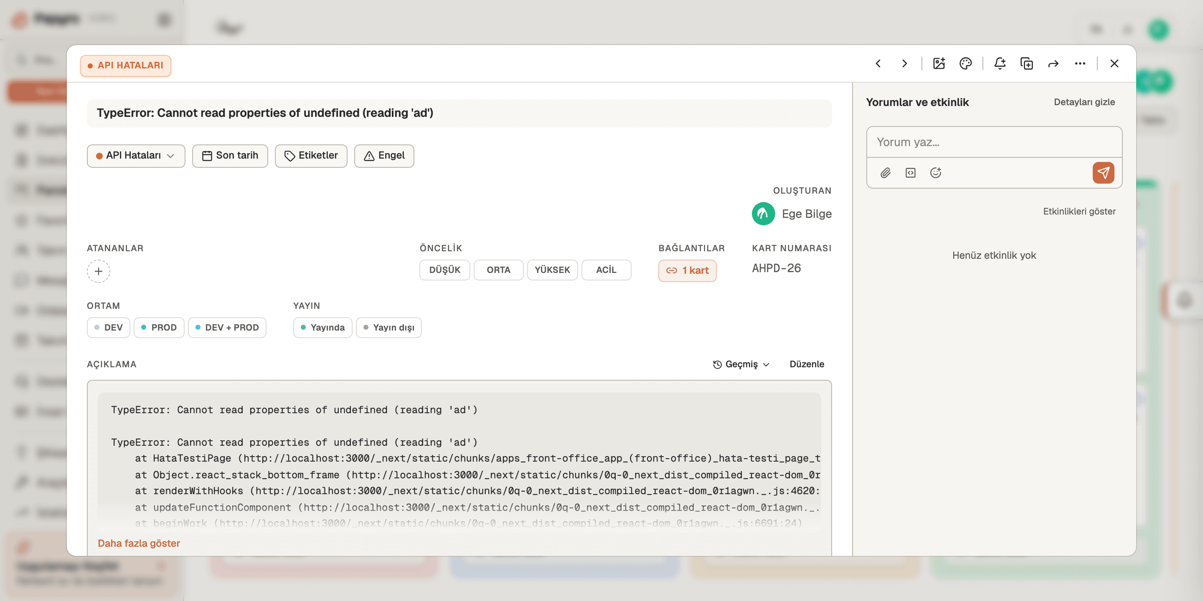Viewport: 1203px width, 601px height.
Task: Go to next card arrow
Action: click(x=905, y=63)
